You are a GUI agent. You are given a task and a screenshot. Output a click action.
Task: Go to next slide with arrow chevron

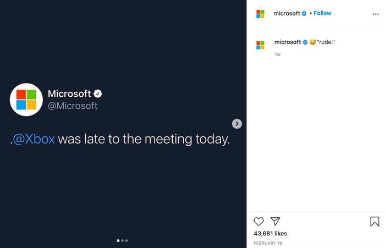click(237, 124)
